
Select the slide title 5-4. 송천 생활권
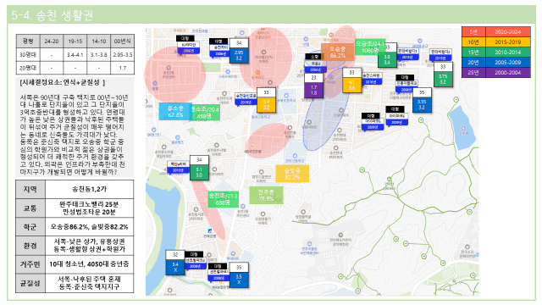(53, 15)
